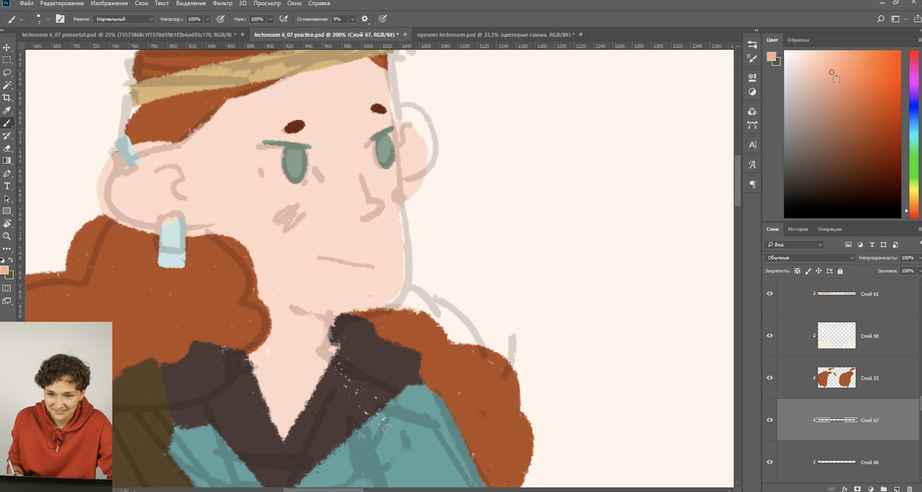Select the Lasso tool
Viewport: 922px width, 492px height.
click(x=7, y=72)
